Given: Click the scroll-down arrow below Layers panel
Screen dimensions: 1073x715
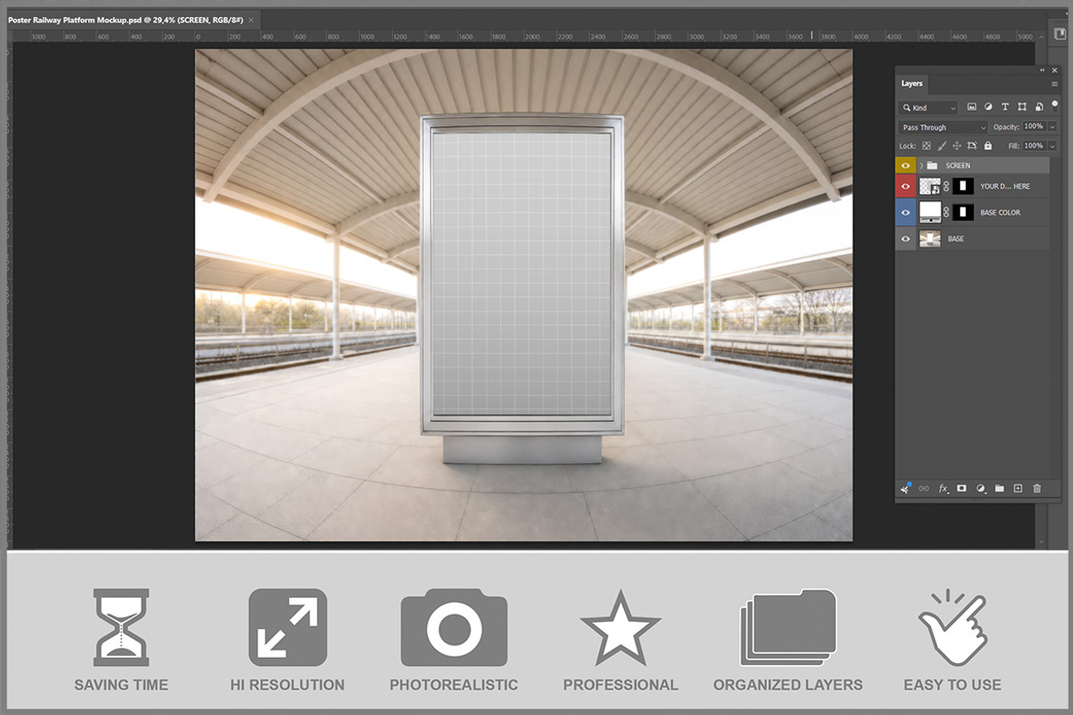Looking at the screenshot, I should 1042,543.
